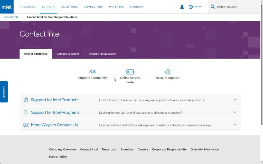Open the Feedback side button
Image resolution: width=263 pixels, height=164 pixels.
[x=4, y=92]
